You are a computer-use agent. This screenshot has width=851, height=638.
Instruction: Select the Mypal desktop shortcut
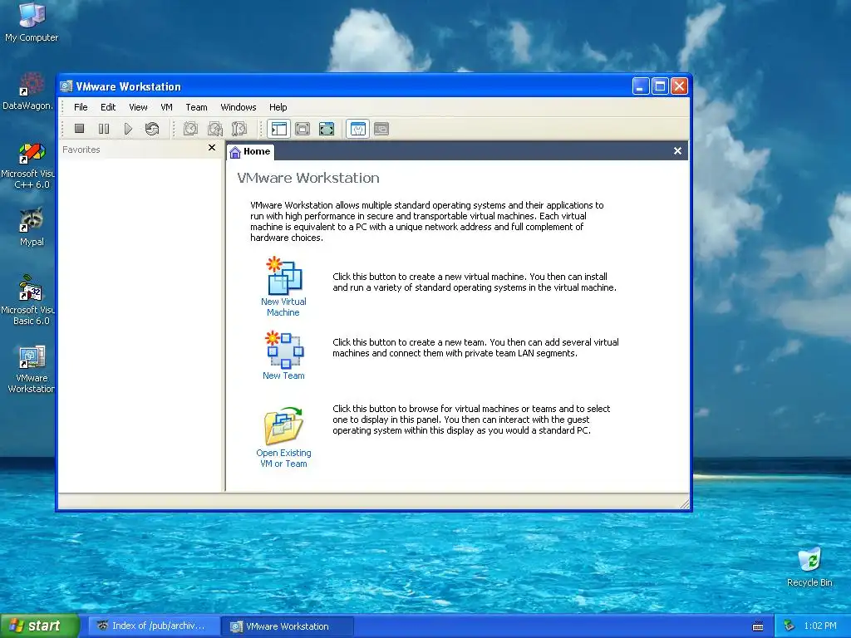32,228
